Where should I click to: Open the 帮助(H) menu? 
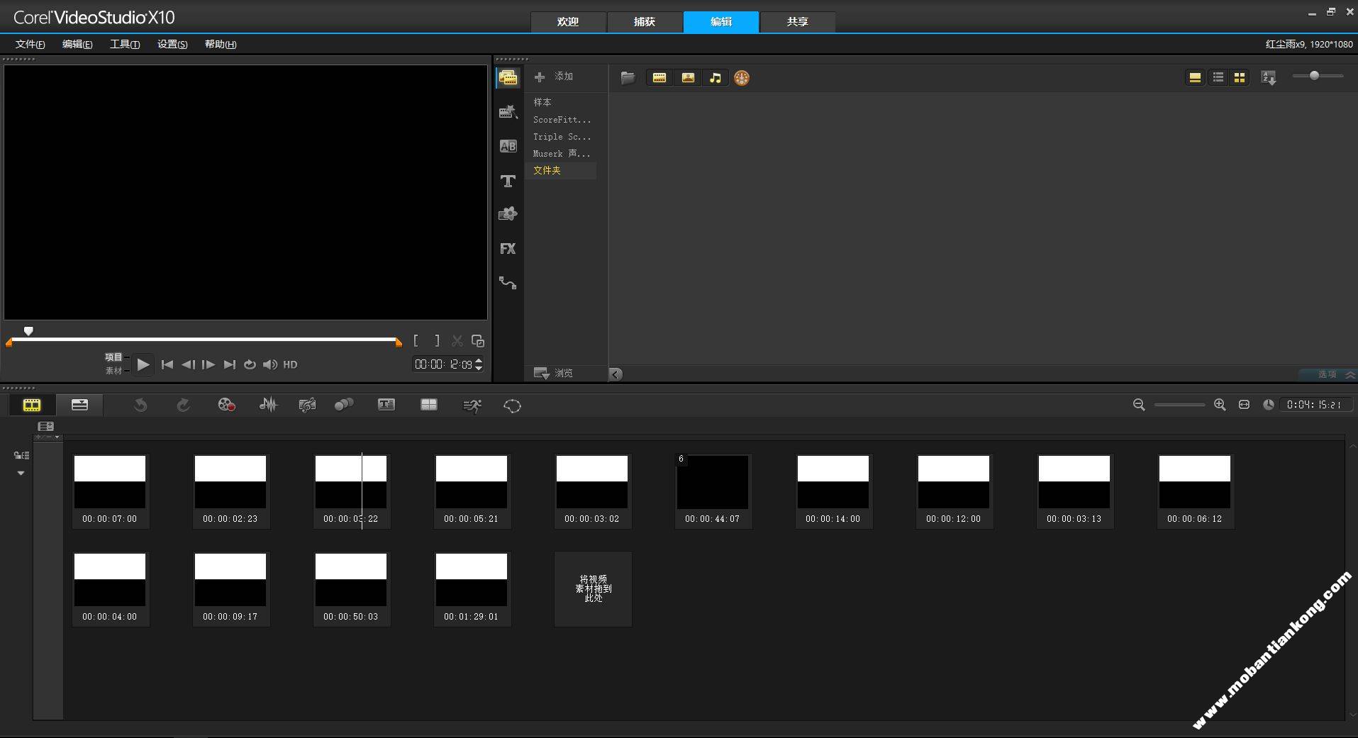(221, 44)
